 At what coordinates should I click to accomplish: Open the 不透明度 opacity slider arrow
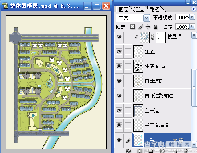coord(192,17)
